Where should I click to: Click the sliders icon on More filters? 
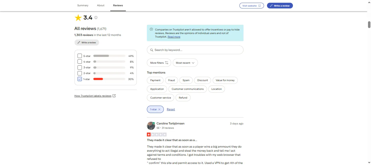[167, 63]
